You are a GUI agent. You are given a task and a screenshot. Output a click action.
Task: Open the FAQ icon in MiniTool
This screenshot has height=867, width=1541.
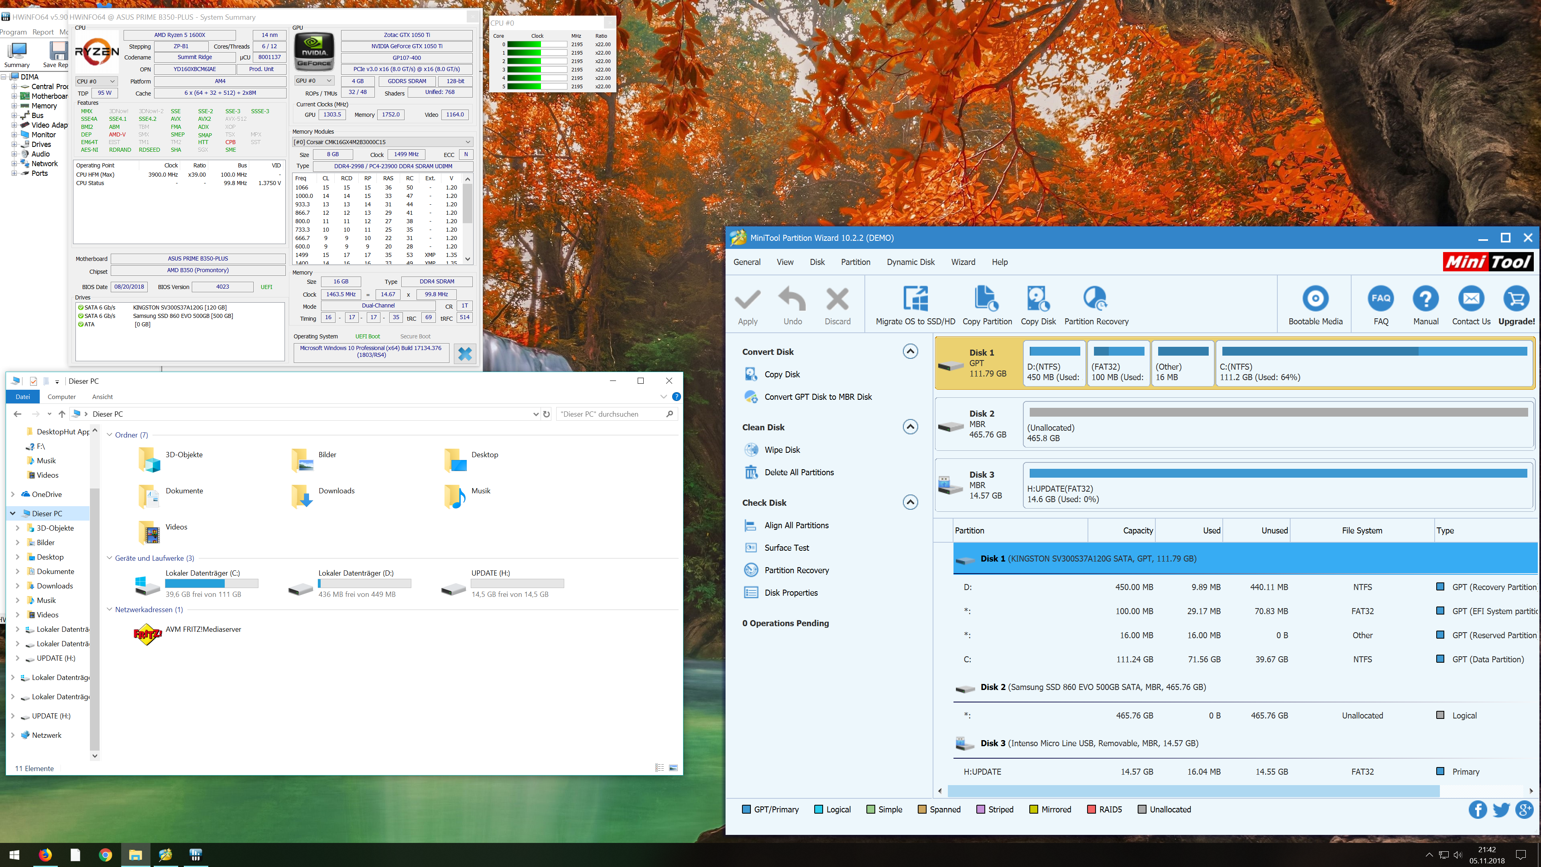point(1380,299)
